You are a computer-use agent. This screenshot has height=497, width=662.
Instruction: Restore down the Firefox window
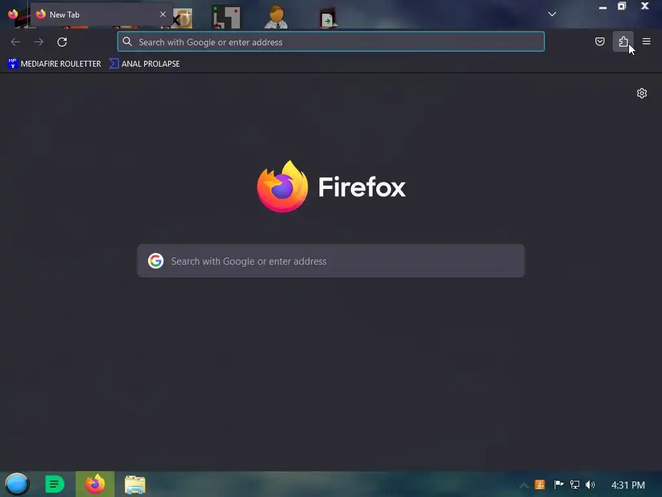622,6
